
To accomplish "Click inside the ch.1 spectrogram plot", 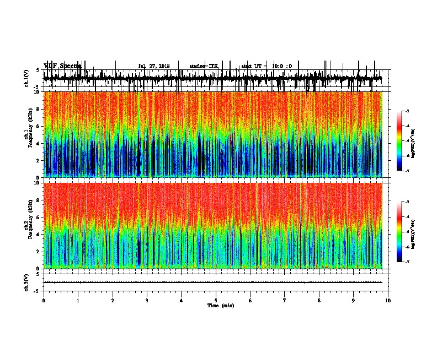I will [213, 134].
